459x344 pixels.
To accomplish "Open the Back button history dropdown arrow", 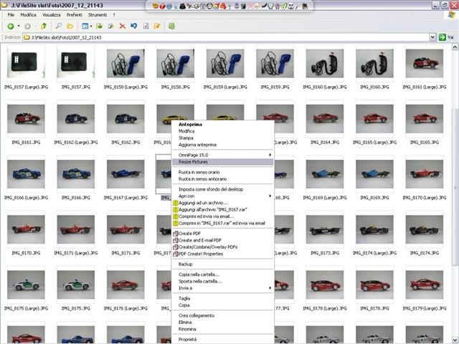I will click(19, 26).
